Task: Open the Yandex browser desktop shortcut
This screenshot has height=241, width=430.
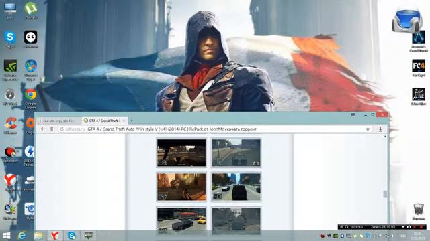Action: (x=10, y=181)
